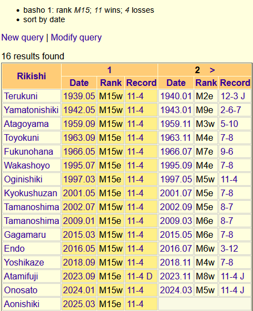Sort by the basho 2 Date header
Viewport: 253px width, 311px height.
click(176, 83)
